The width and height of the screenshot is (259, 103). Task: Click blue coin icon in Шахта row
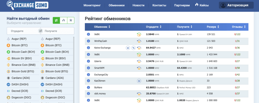(x=139, y=61)
